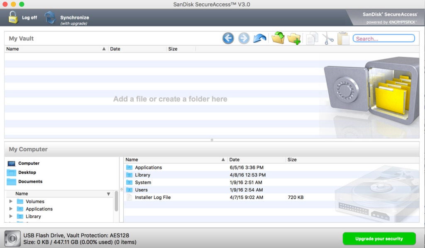Expand the Applications tree node
425x248 pixels.
10,209
